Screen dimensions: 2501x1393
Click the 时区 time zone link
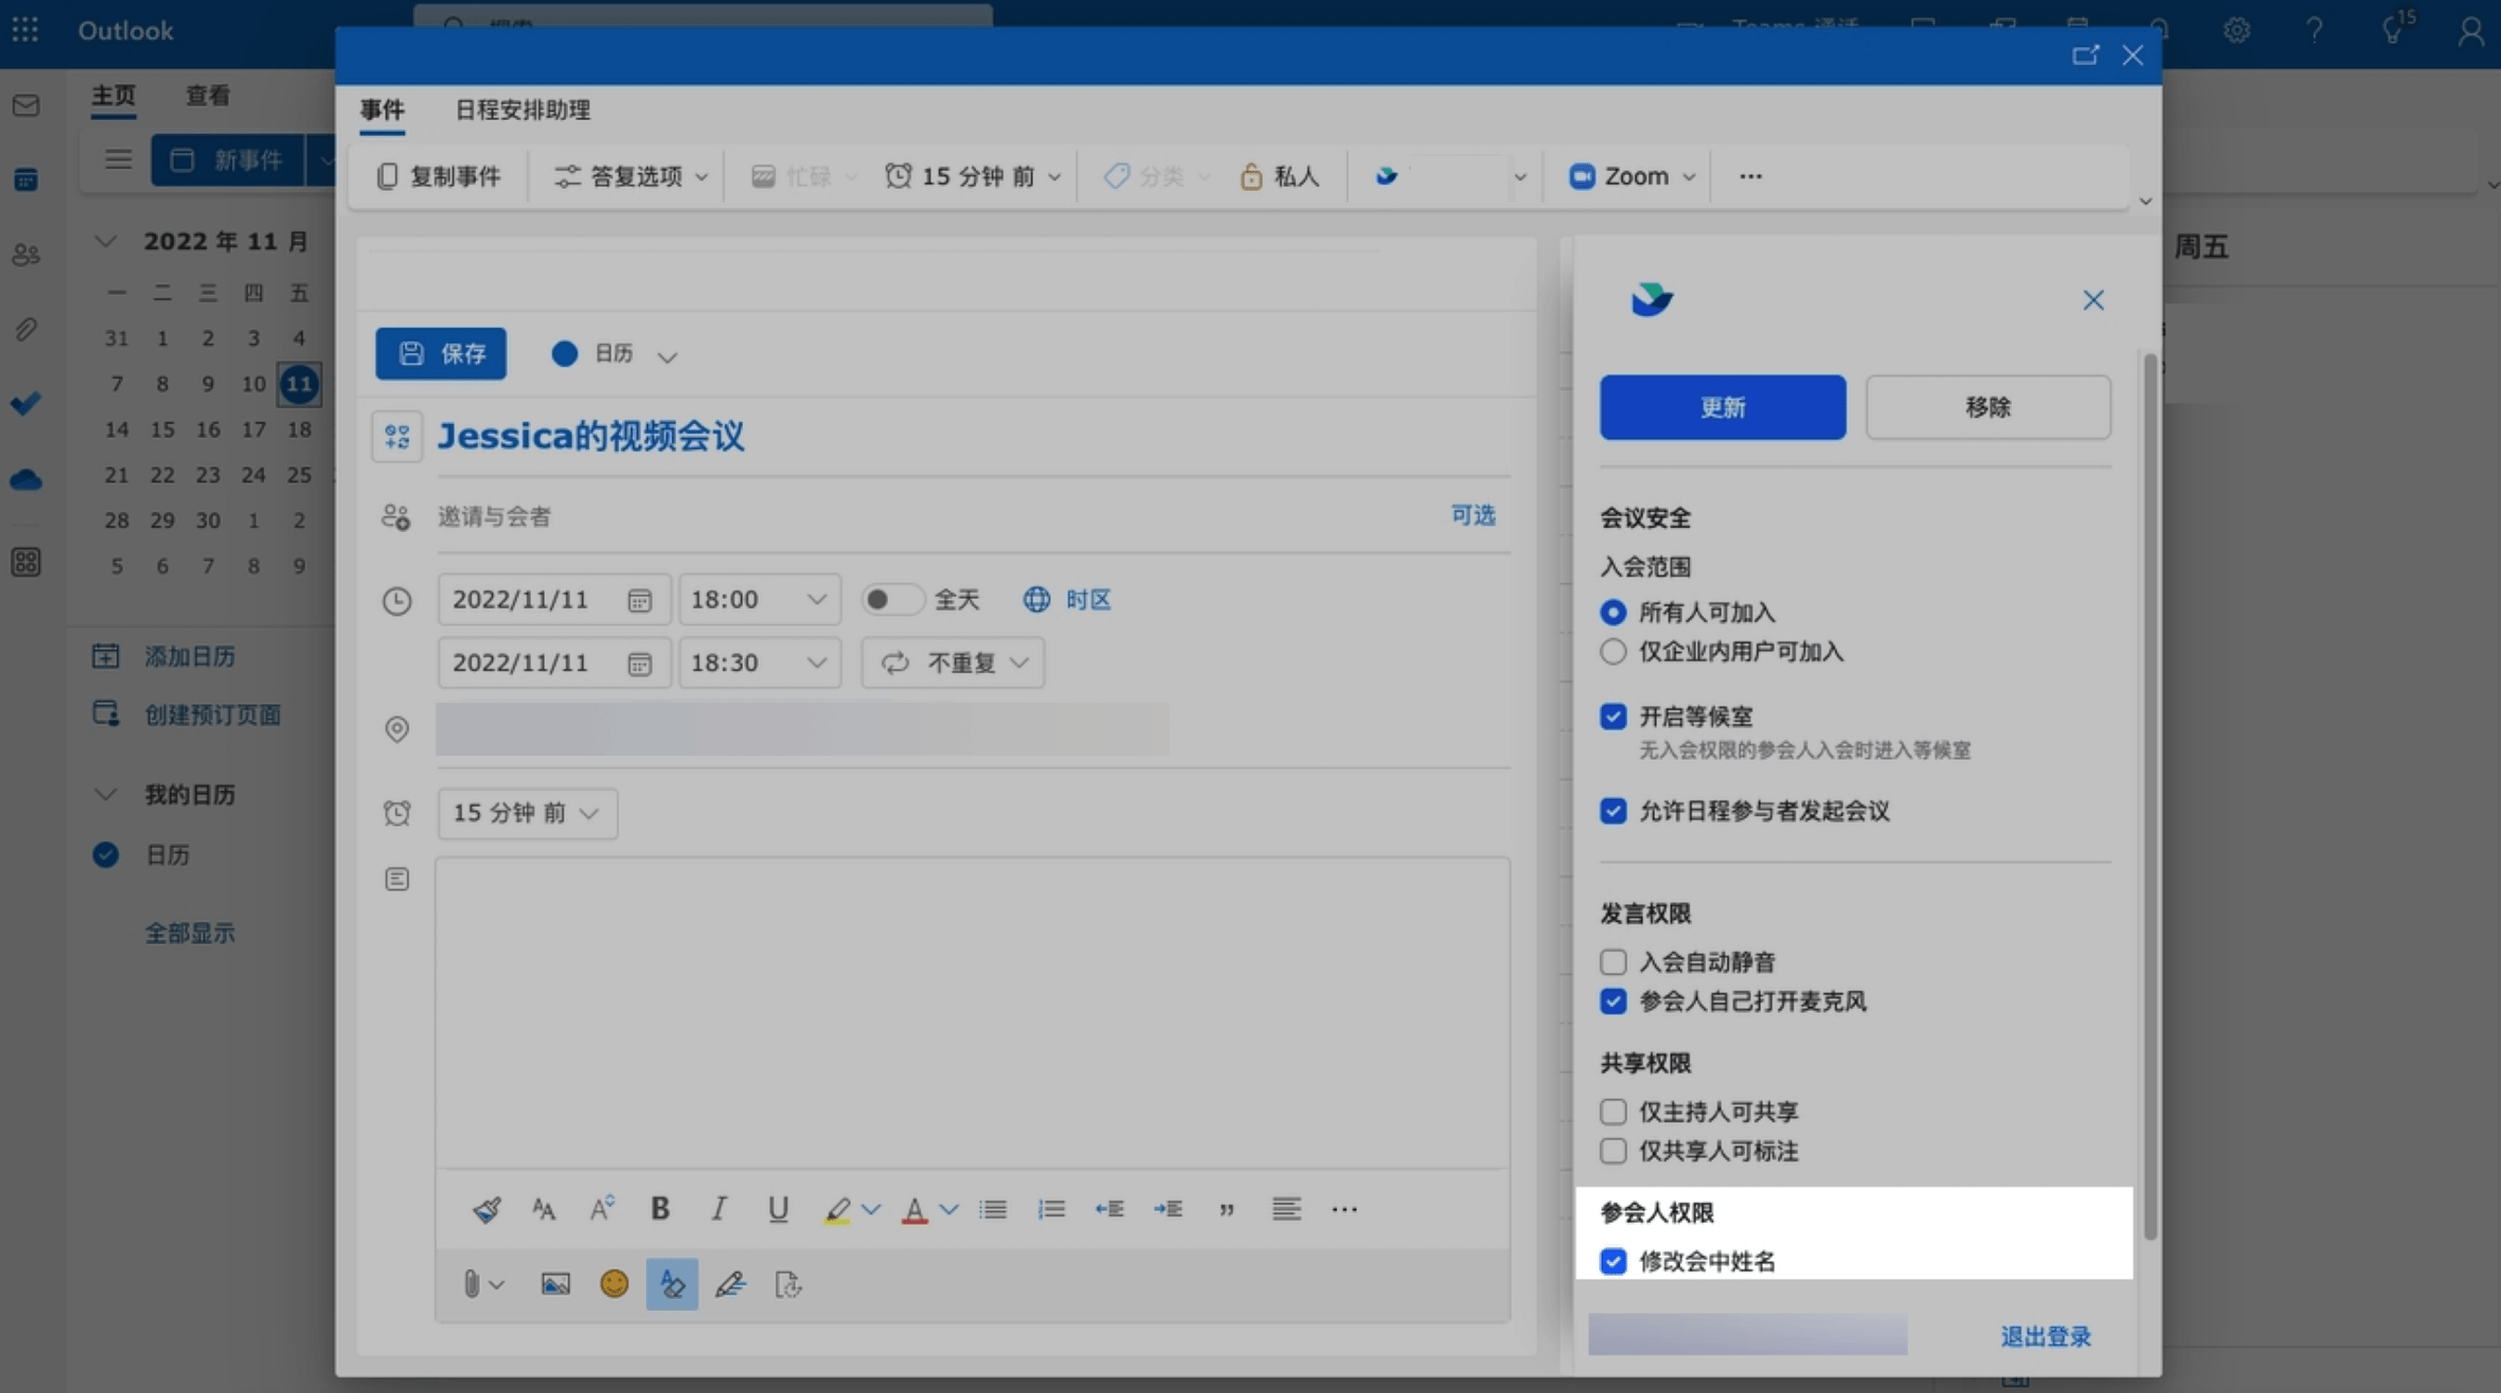[1068, 600]
